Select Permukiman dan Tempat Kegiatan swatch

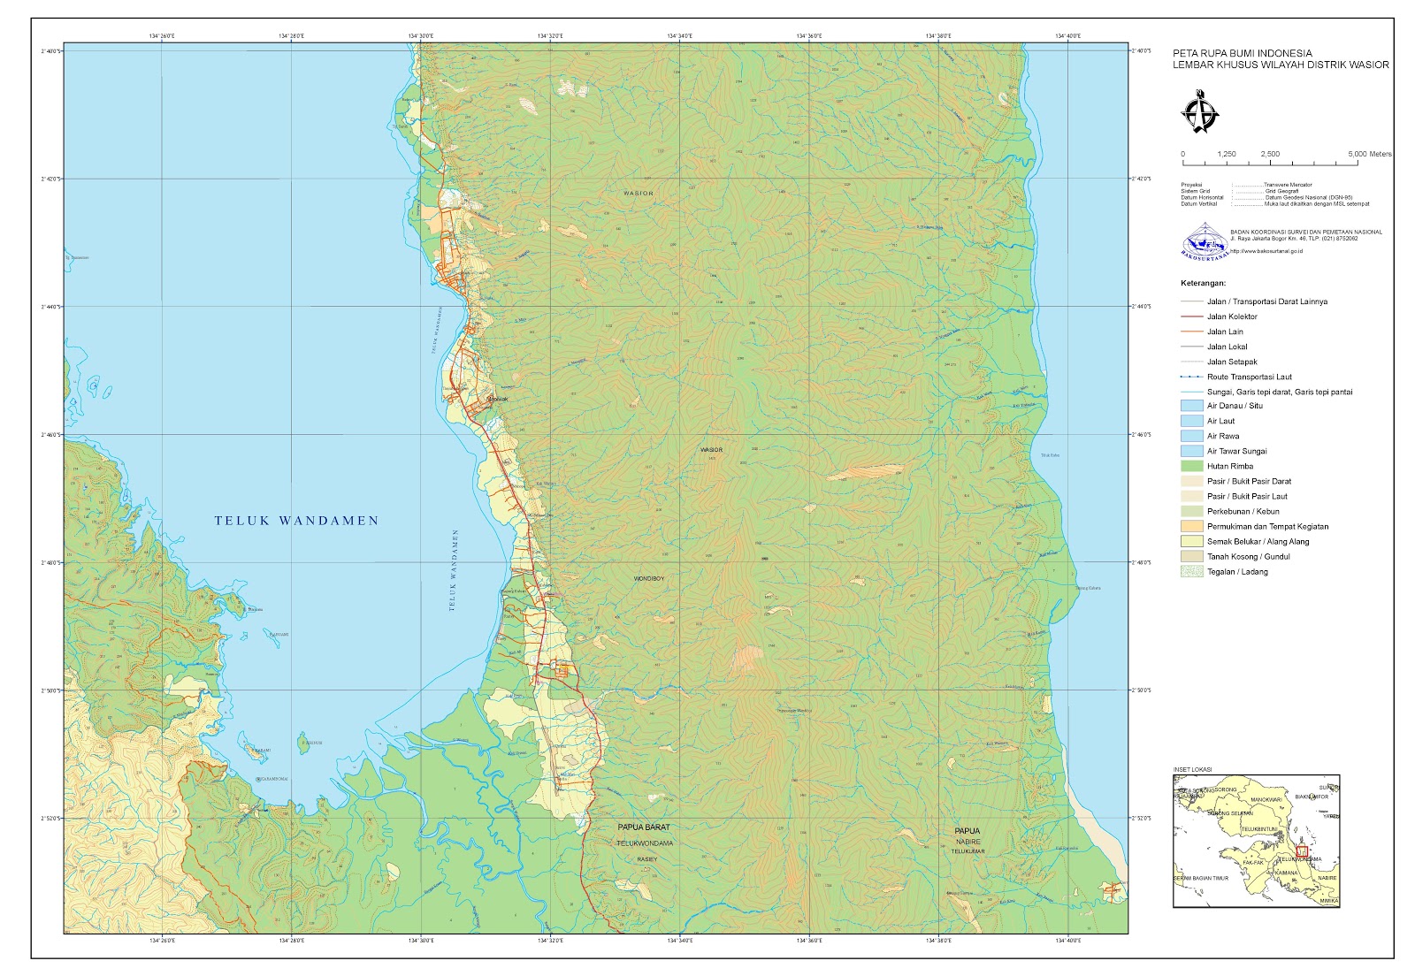[x=1191, y=526]
